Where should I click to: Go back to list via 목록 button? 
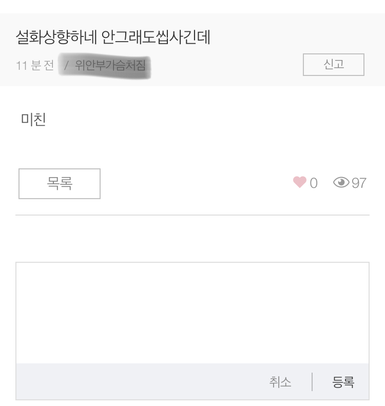[x=60, y=184]
